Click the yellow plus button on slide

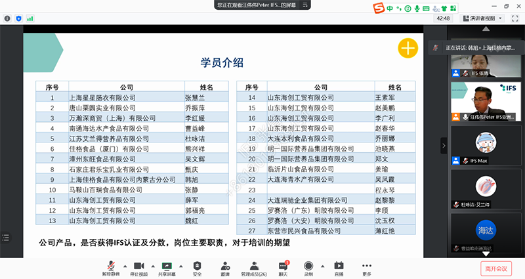[408, 48]
